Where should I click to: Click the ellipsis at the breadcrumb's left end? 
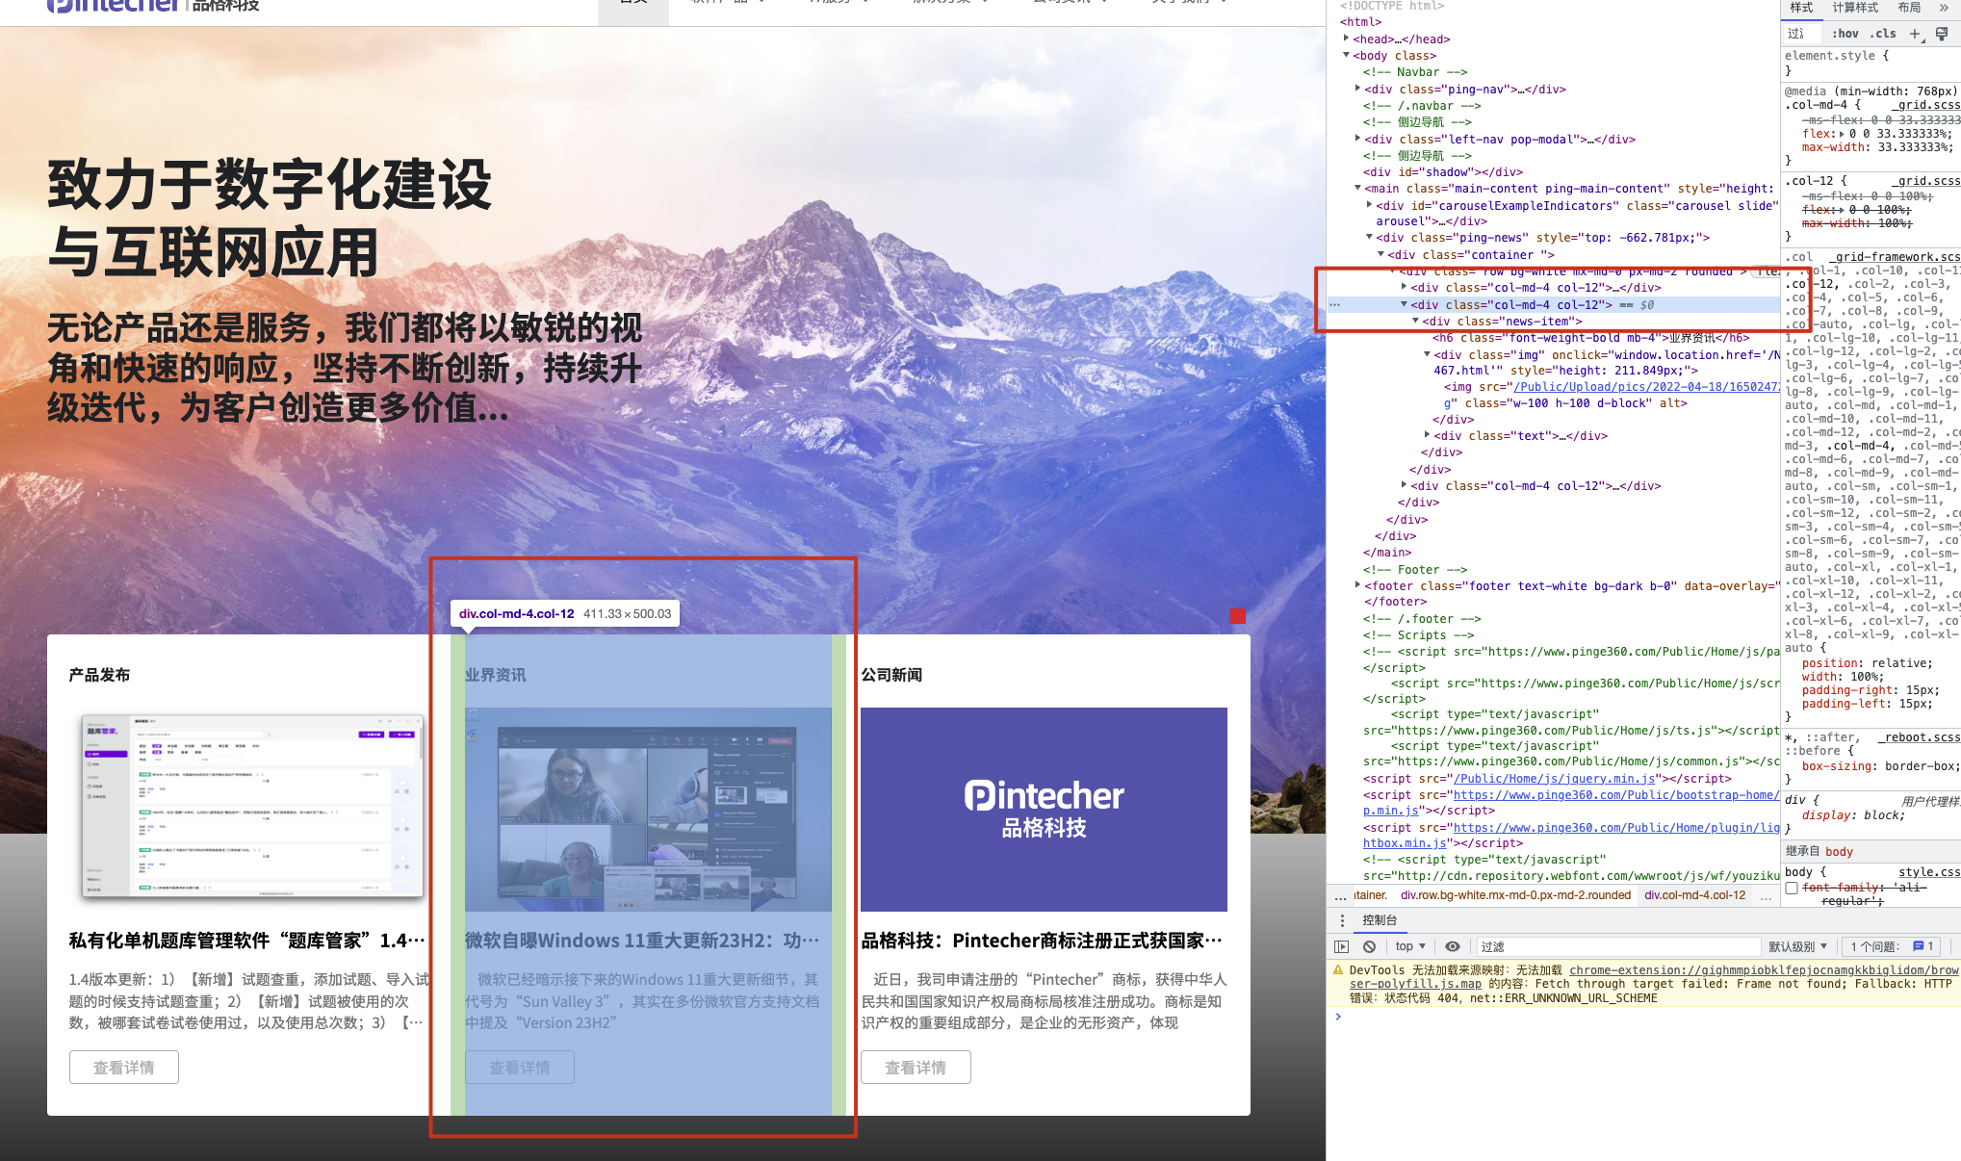(x=1340, y=895)
